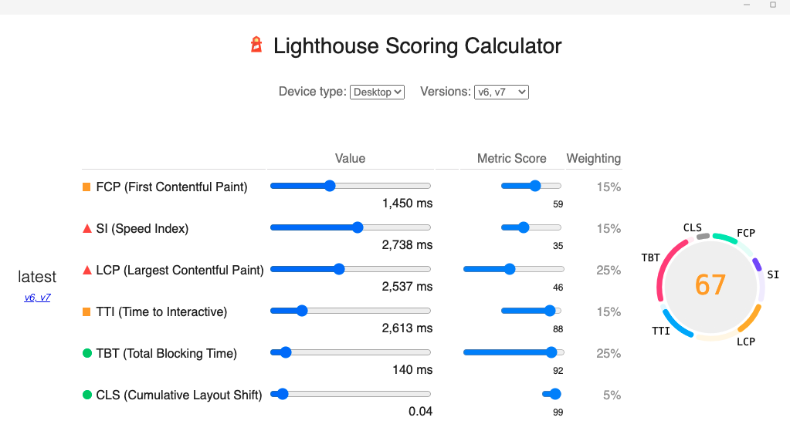The image size is (790, 424).
Task: Click the window maximize button
Action: point(773,5)
